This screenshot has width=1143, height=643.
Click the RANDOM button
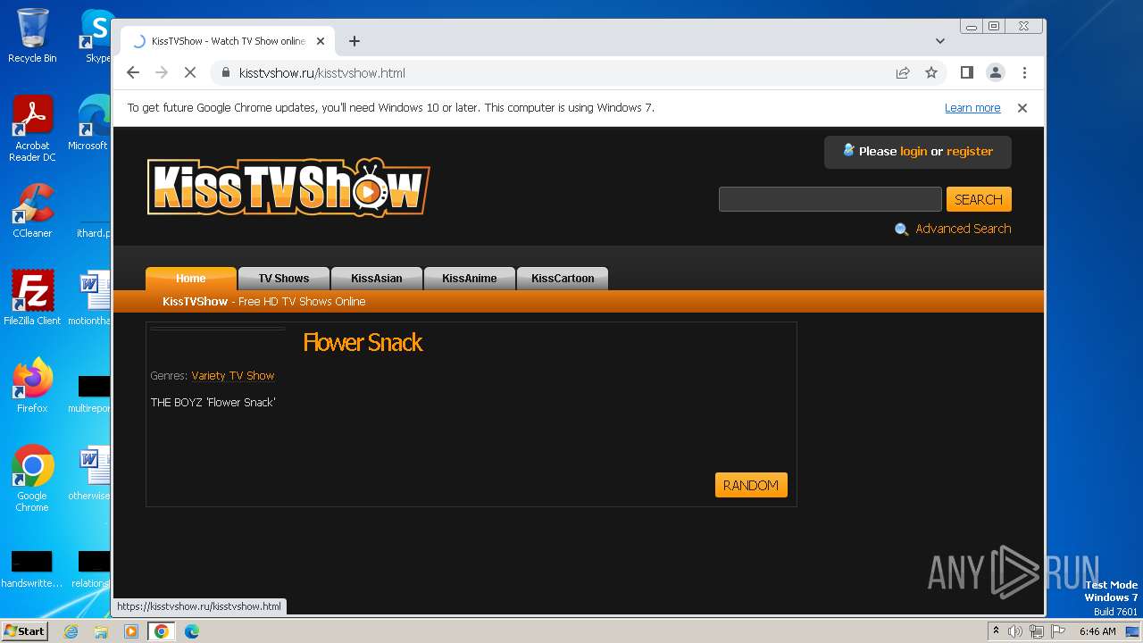tap(751, 485)
